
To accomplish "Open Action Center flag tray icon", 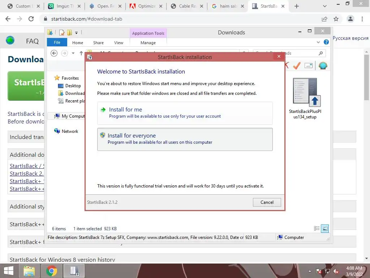I will coord(319,271).
